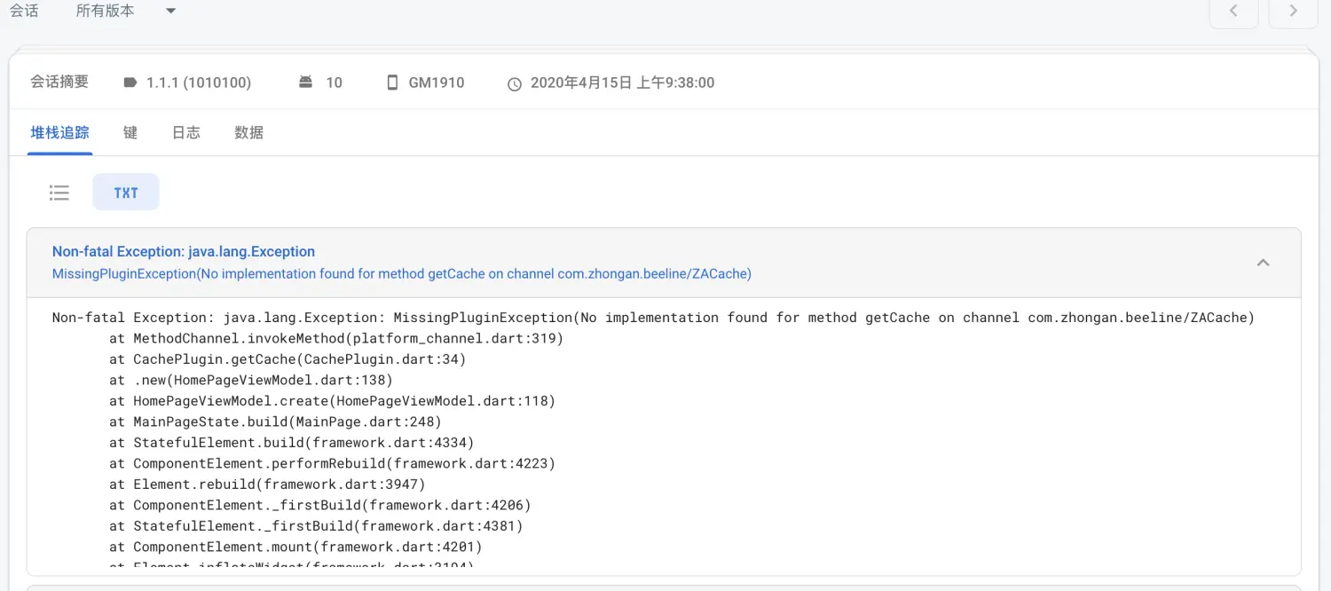Click the Non-fatal Exception: java.lang.Exception title
Image resolution: width=1331 pixels, height=591 pixels.
pos(184,252)
